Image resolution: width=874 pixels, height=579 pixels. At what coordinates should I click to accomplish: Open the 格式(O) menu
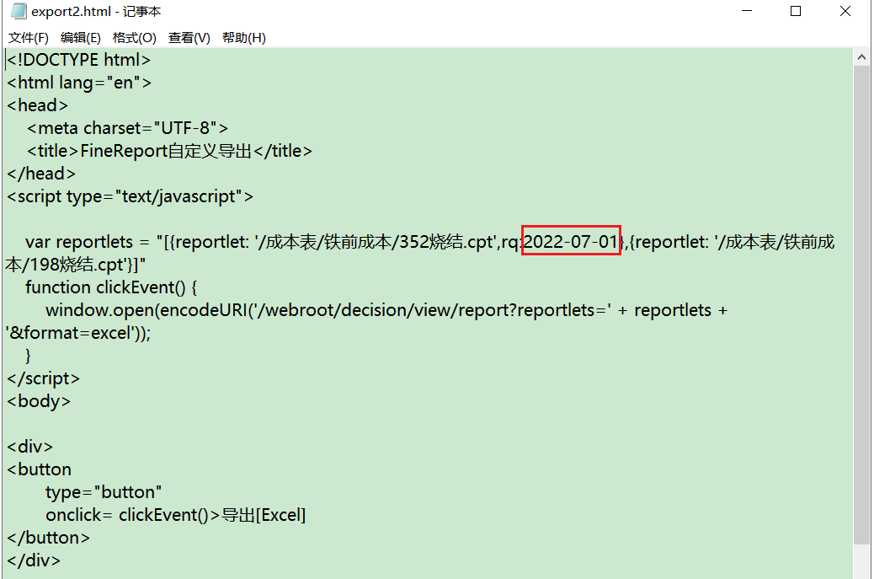(135, 38)
